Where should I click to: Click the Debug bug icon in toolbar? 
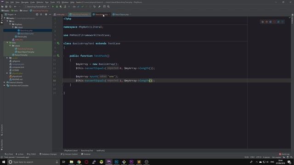pos(57,6)
